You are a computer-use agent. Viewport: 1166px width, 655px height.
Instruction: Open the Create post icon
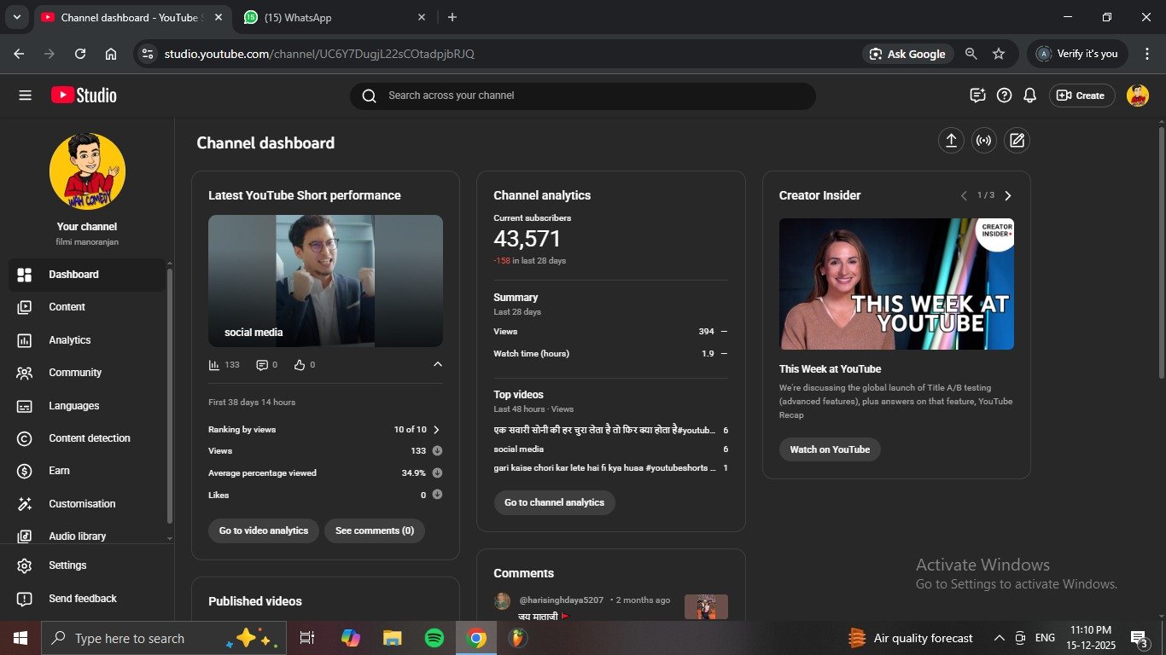1017,141
